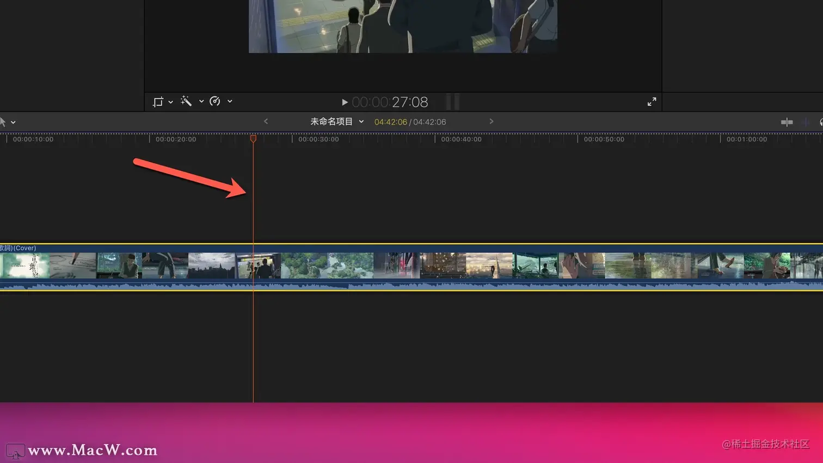The height and width of the screenshot is (463, 823).
Task: Open the magic wand enhancements tool
Action: [186, 101]
